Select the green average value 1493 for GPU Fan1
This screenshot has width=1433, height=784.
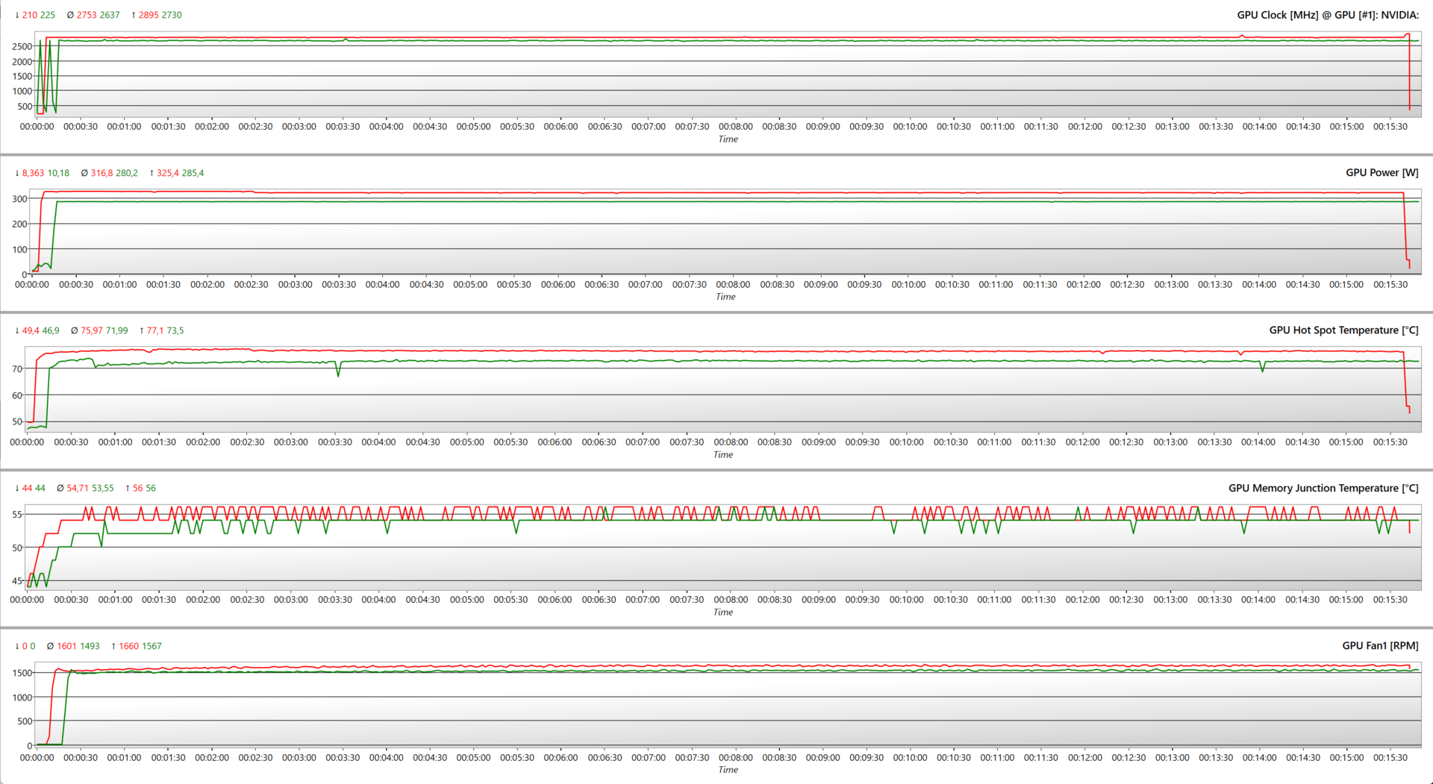90,646
